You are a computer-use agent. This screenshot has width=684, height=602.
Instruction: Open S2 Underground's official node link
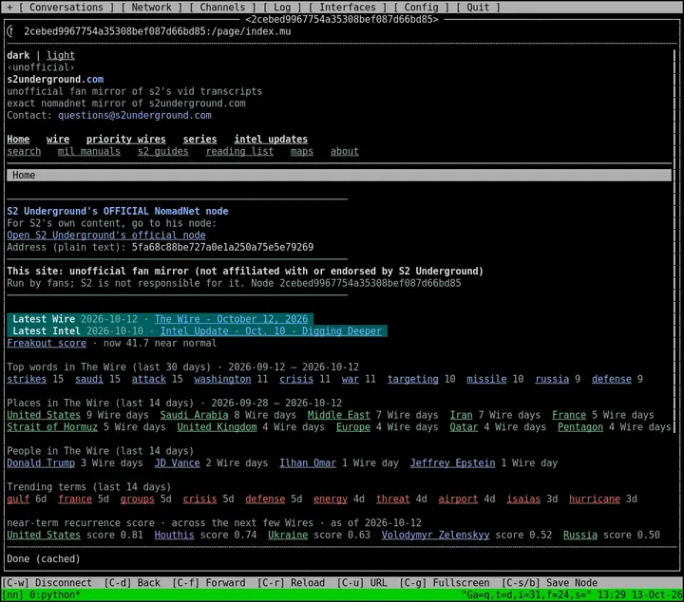106,235
